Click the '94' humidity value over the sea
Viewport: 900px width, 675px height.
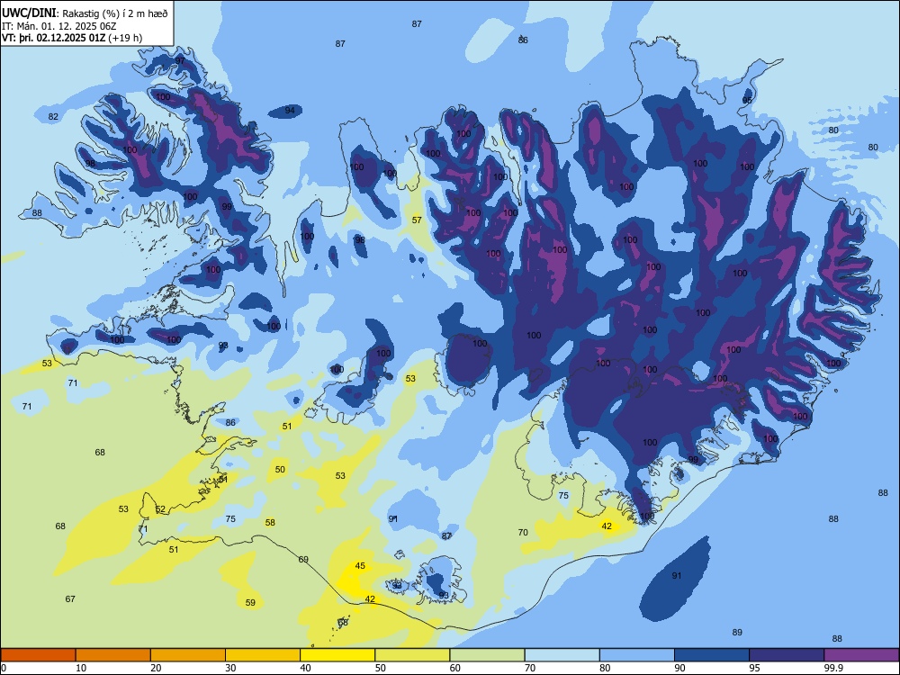click(290, 110)
